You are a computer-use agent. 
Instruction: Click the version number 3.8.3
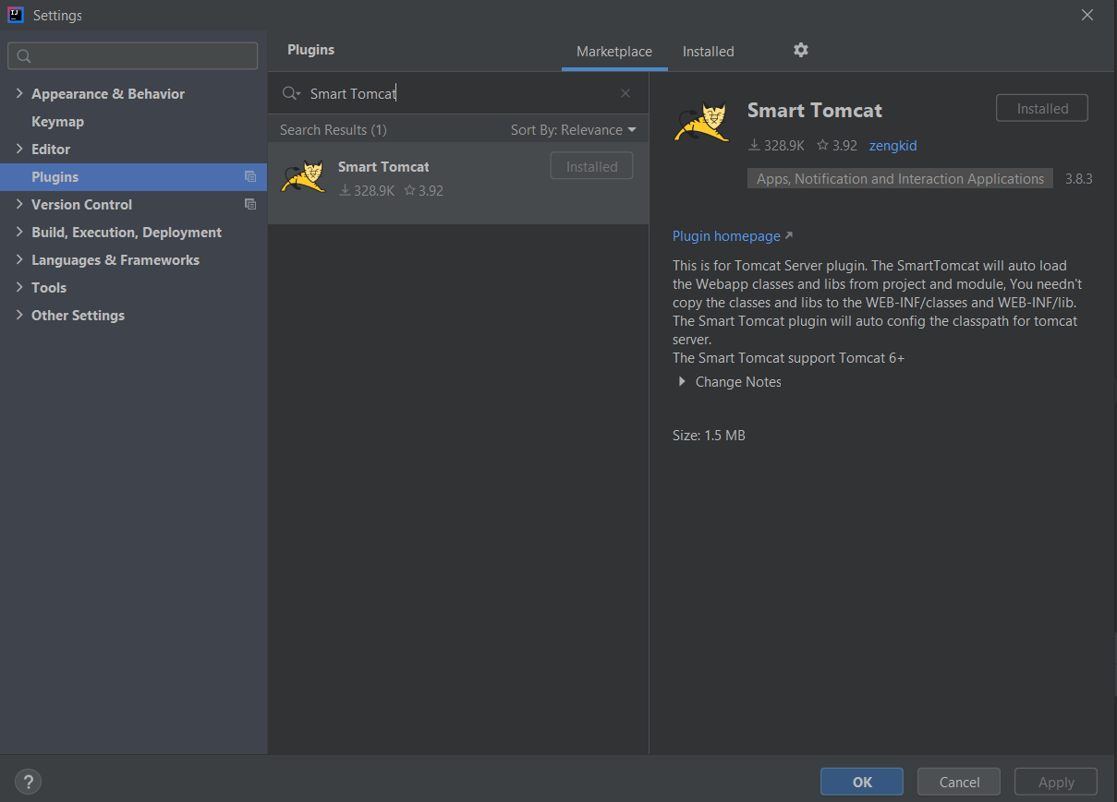[1078, 179]
